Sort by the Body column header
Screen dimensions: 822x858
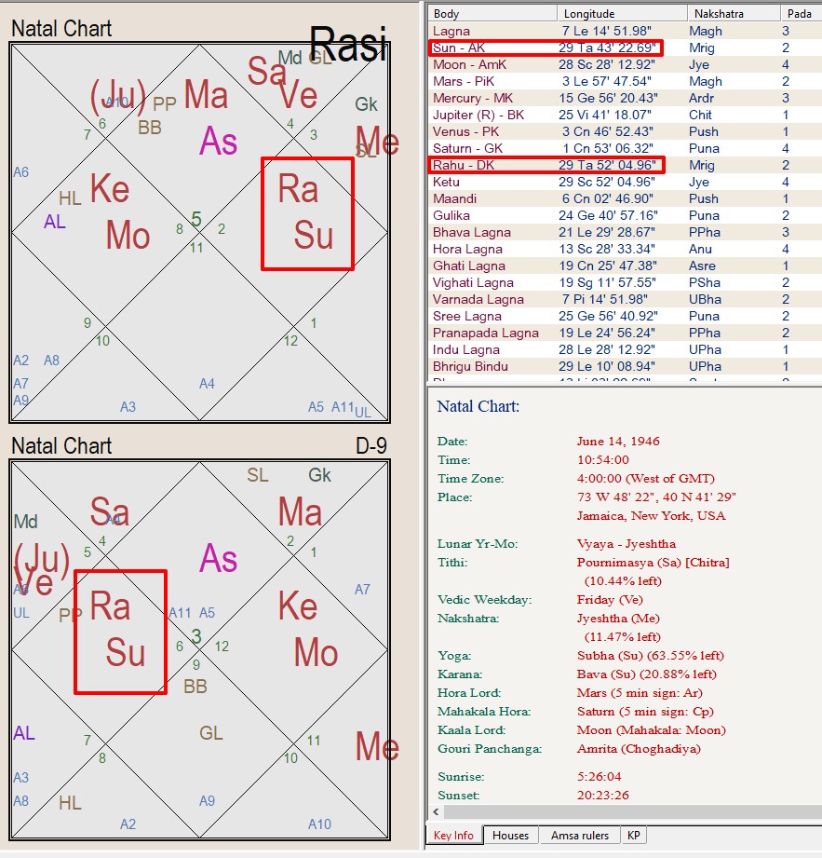click(492, 13)
